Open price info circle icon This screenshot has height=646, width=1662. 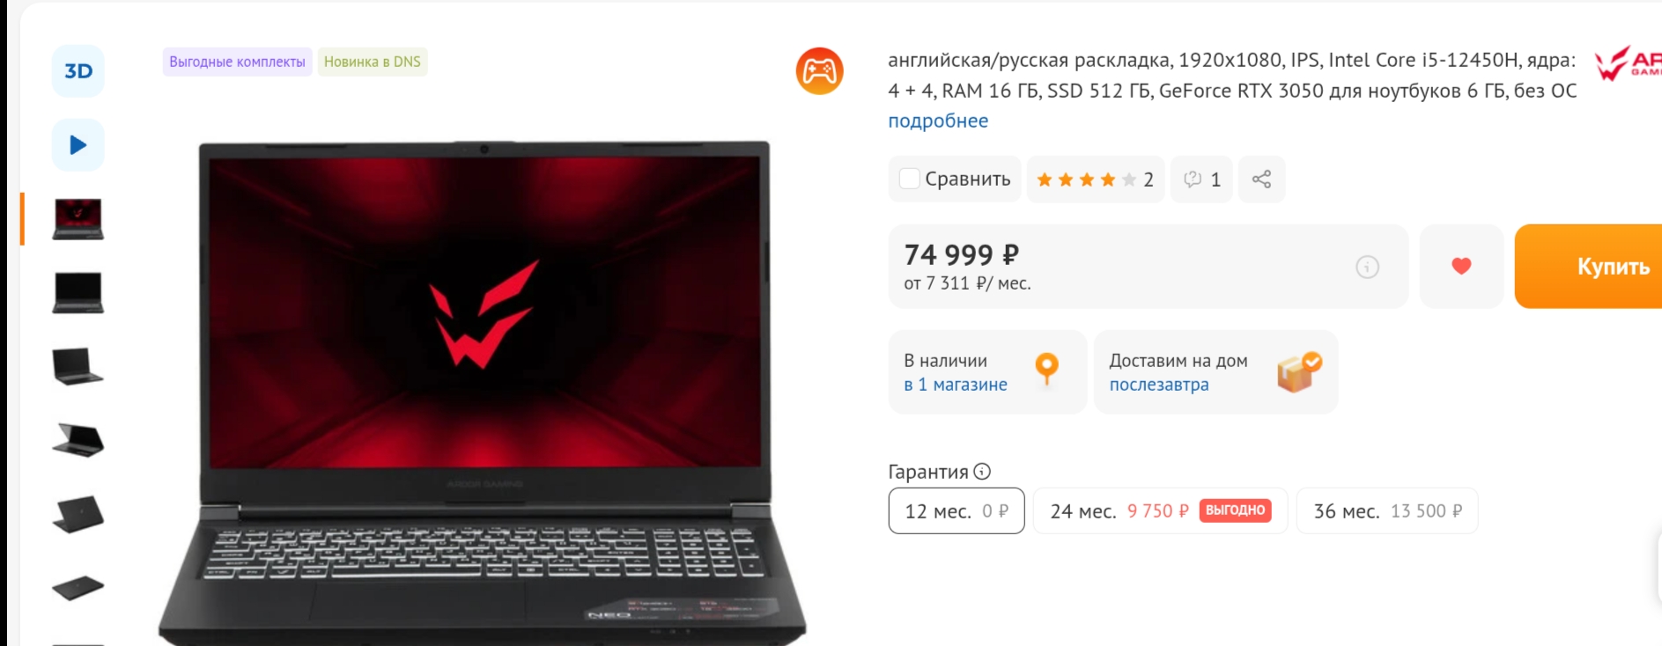pos(1367,267)
